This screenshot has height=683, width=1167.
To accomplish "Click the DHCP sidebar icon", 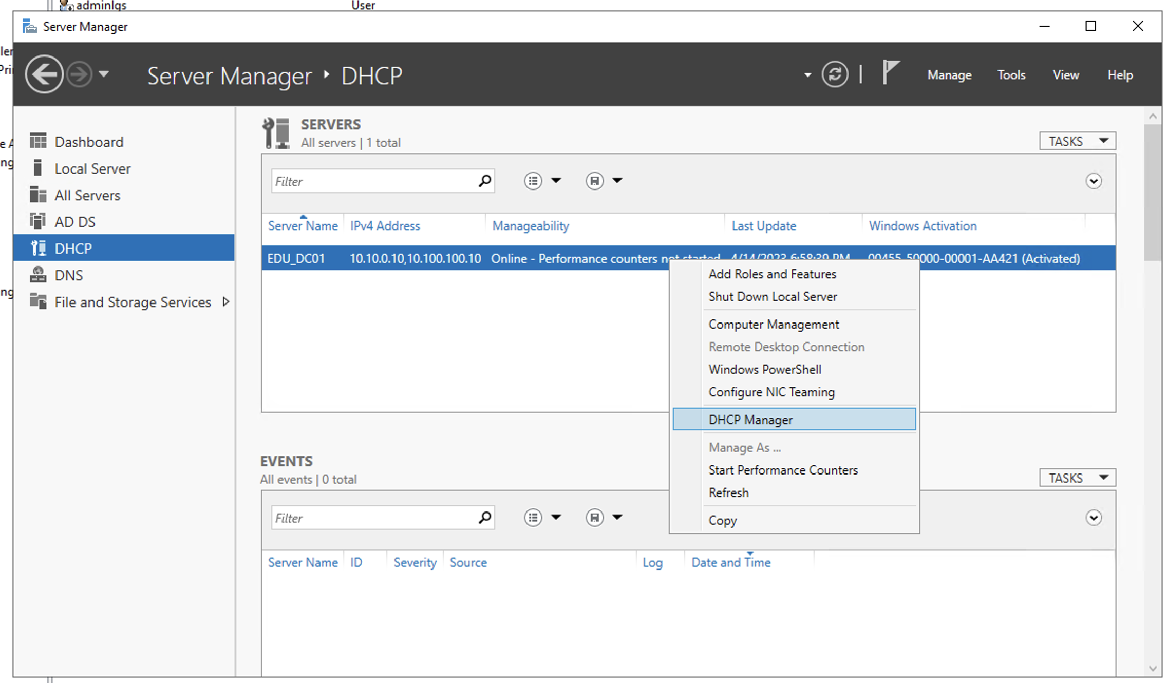I will pos(39,248).
